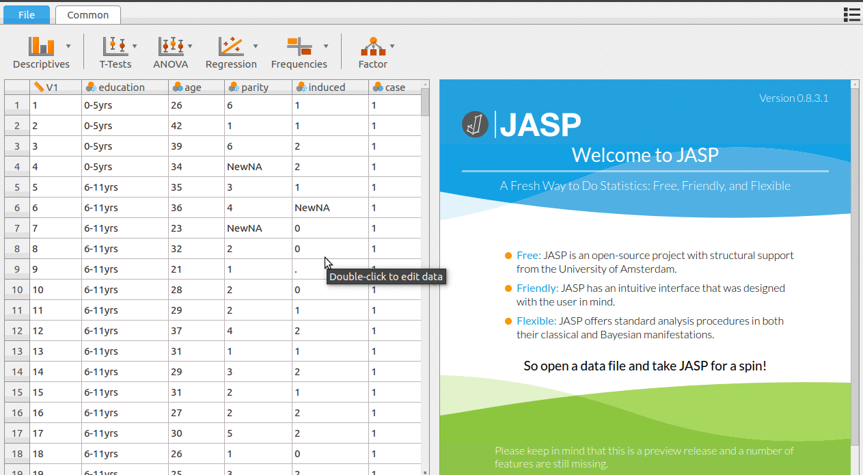Expand the ANOVA dropdown arrow
This screenshot has width=863, height=475.
pos(190,46)
